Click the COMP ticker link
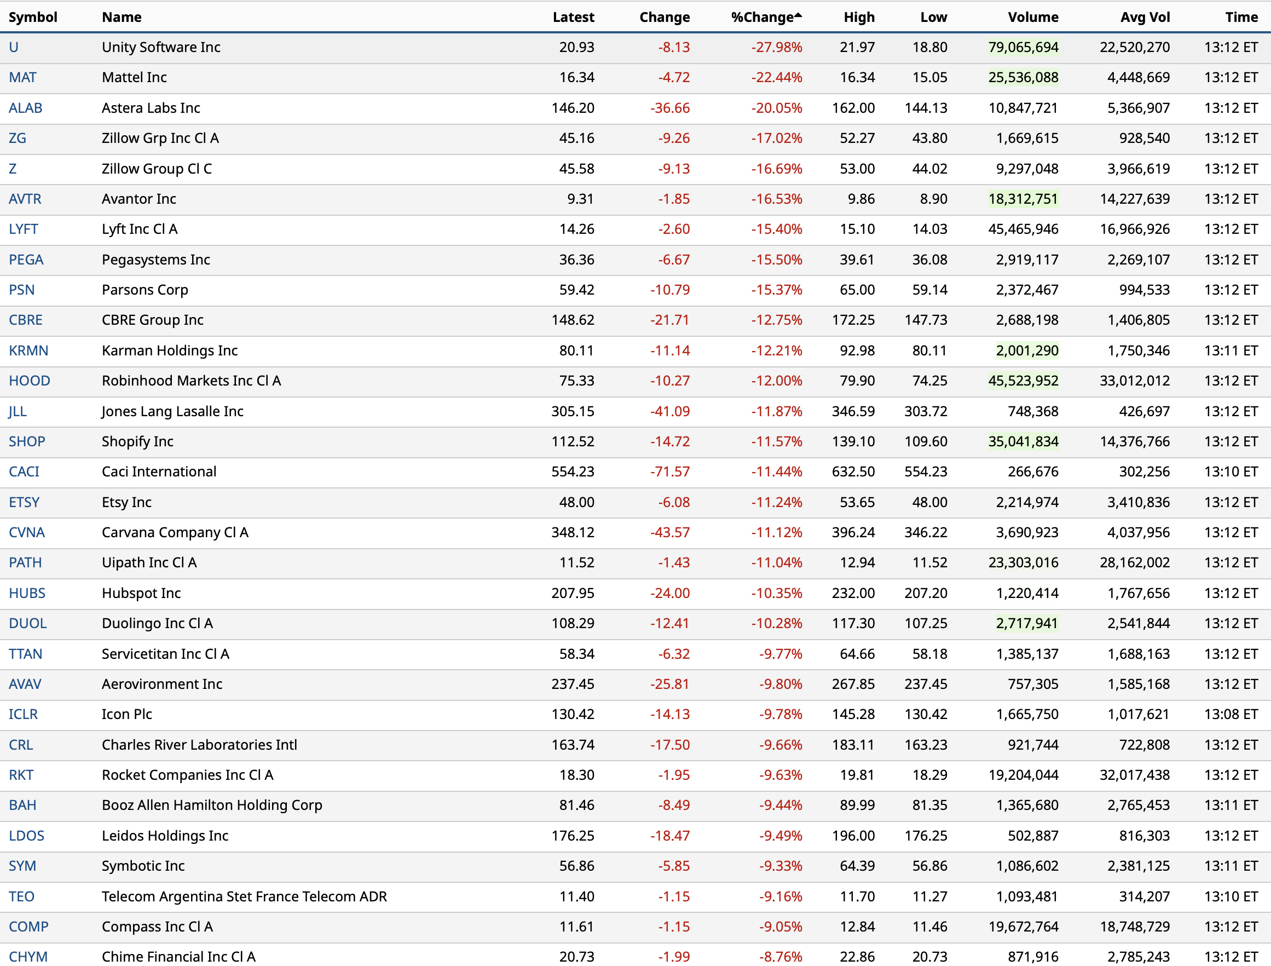 (28, 927)
